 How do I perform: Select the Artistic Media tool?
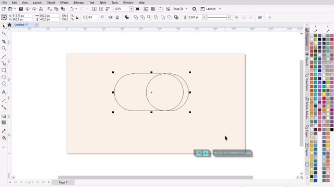pos(4,63)
